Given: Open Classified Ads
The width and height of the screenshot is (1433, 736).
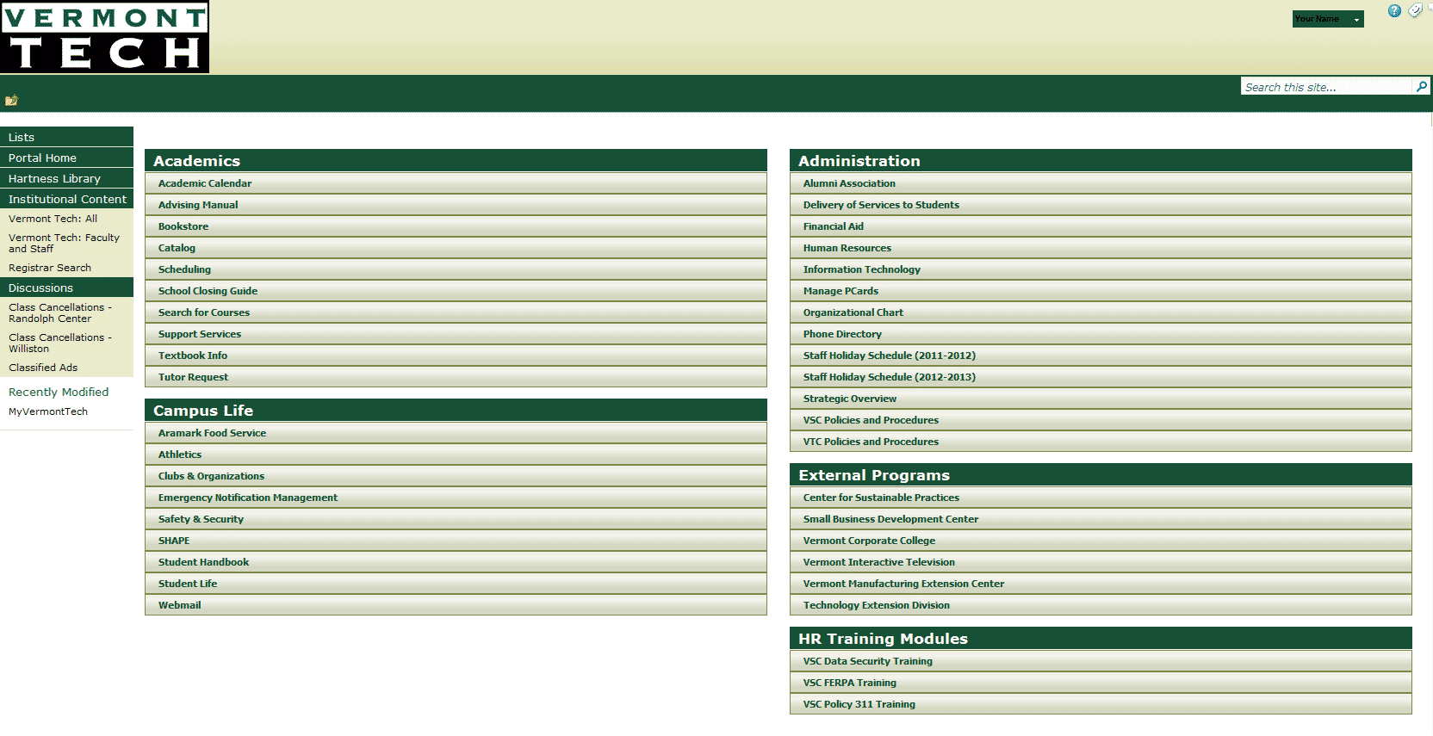Looking at the screenshot, I should [x=43, y=368].
